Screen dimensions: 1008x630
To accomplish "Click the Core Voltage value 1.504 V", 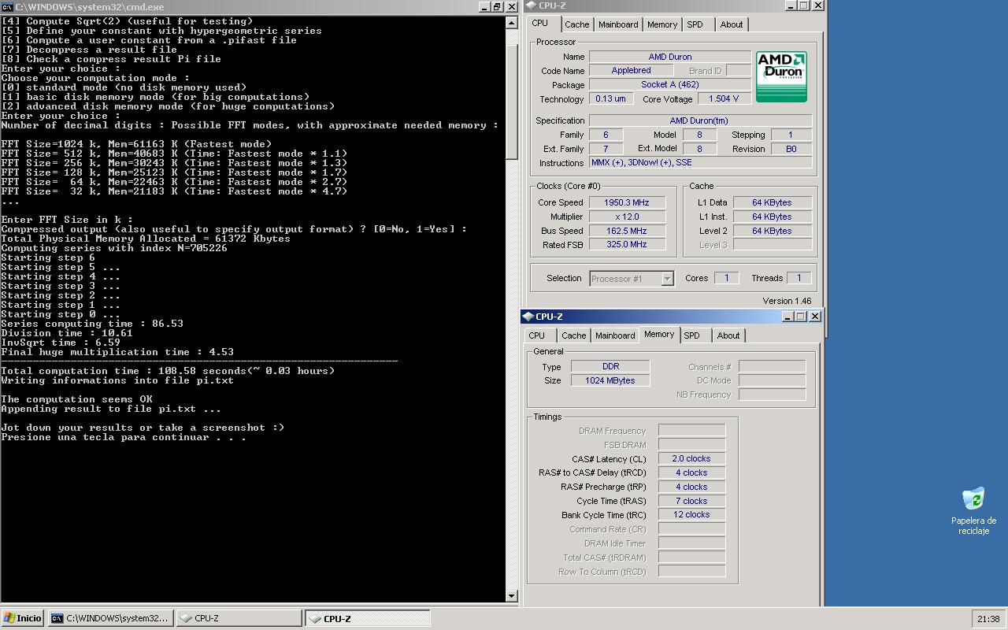I will (724, 98).
